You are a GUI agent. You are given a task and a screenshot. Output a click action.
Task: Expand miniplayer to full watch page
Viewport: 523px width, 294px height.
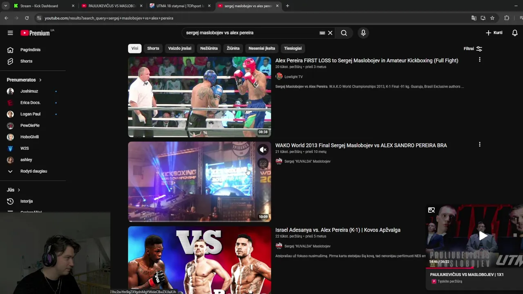(431, 210)
